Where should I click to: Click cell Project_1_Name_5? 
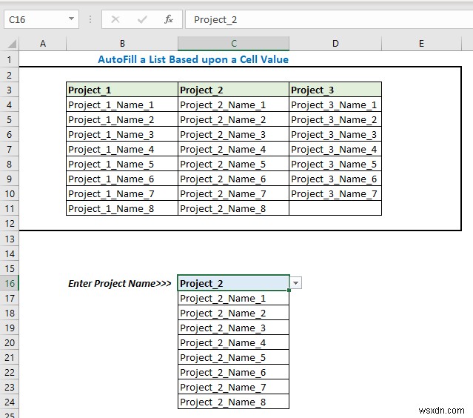(122, 164)
